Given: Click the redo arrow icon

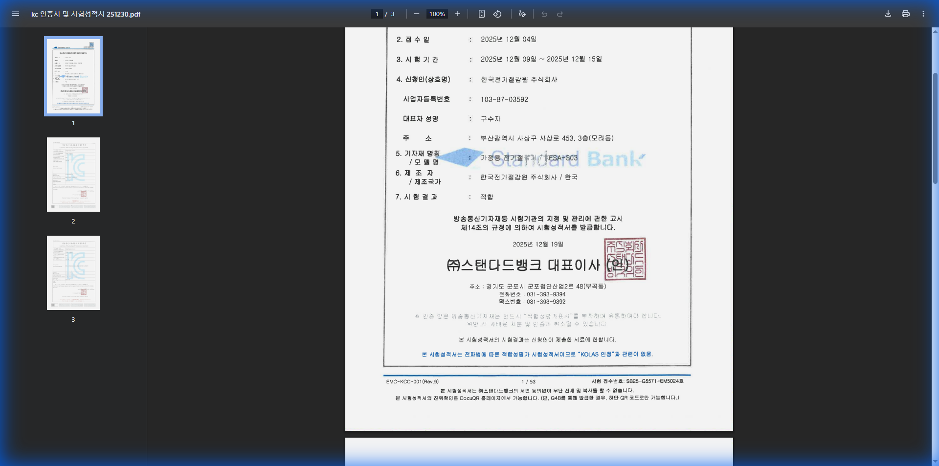Looking at the screenshot, I should [x=560, y=14].
